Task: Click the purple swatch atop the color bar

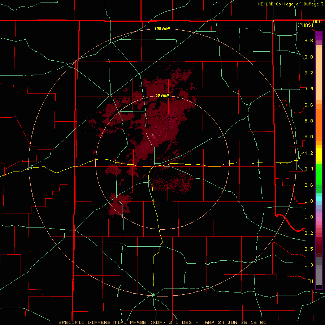Action: [x=319, y=36]
